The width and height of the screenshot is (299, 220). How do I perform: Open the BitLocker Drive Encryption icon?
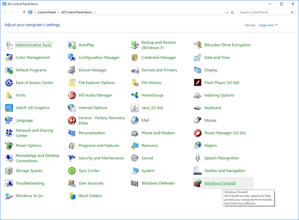tap(198, 45)
